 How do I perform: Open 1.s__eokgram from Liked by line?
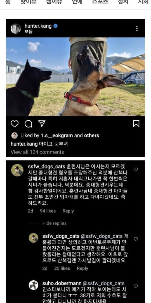pyautogui.click(x=57, y=136)
